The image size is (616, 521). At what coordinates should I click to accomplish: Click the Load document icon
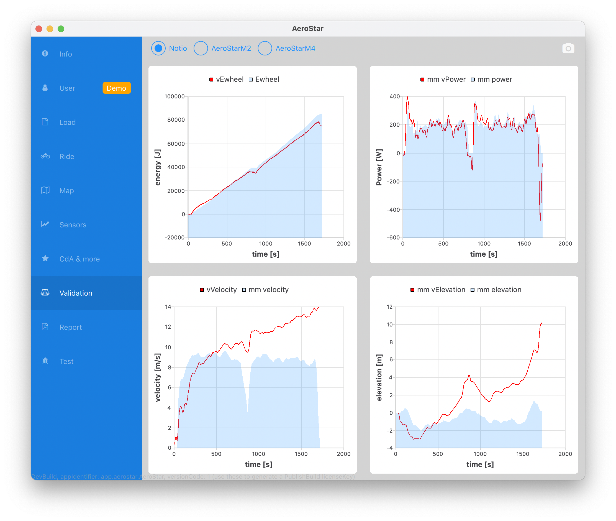pyautogui.click(x=45, y=122)
